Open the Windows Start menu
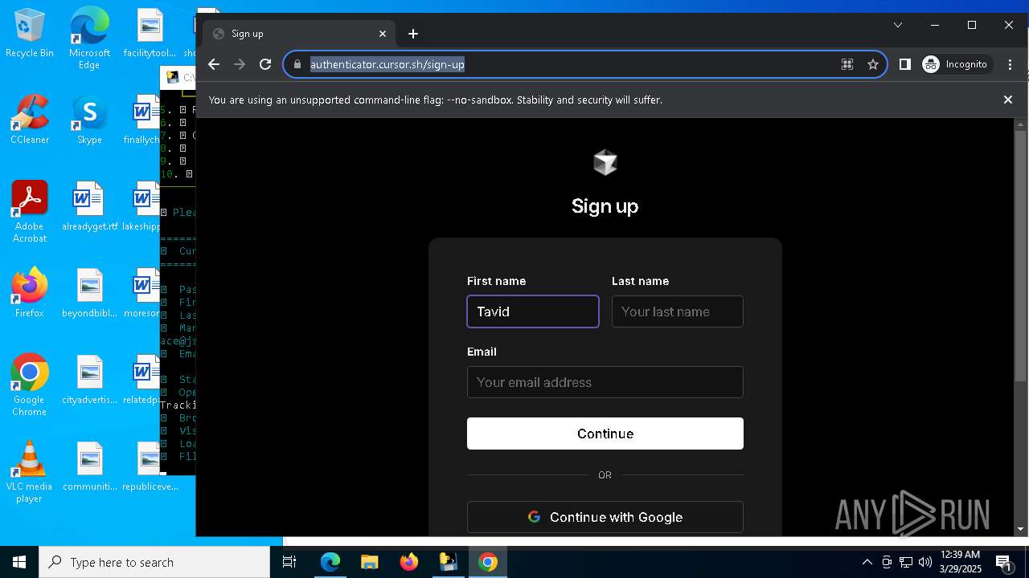 [x=19, y=562]
